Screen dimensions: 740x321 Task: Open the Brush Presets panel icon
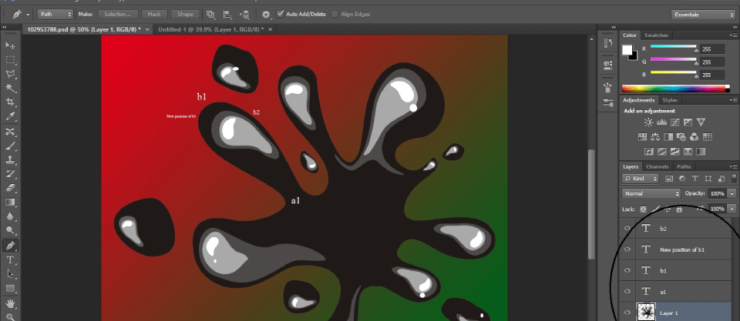(x=608, y=102)
